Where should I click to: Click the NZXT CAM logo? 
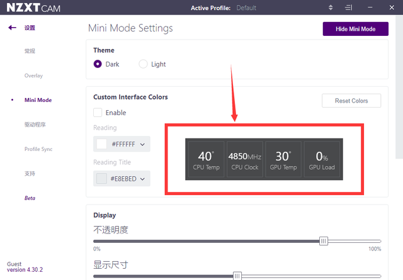point(33,8)
